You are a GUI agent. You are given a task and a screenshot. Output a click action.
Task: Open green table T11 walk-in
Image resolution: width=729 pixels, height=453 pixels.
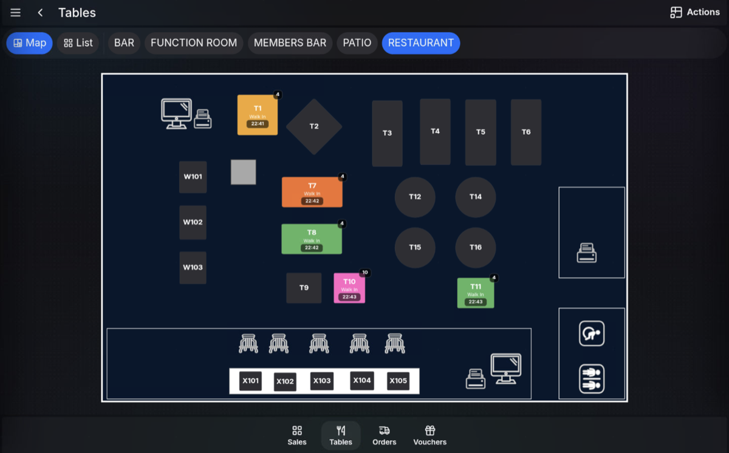pyautogui.click(x=476, y=293)
